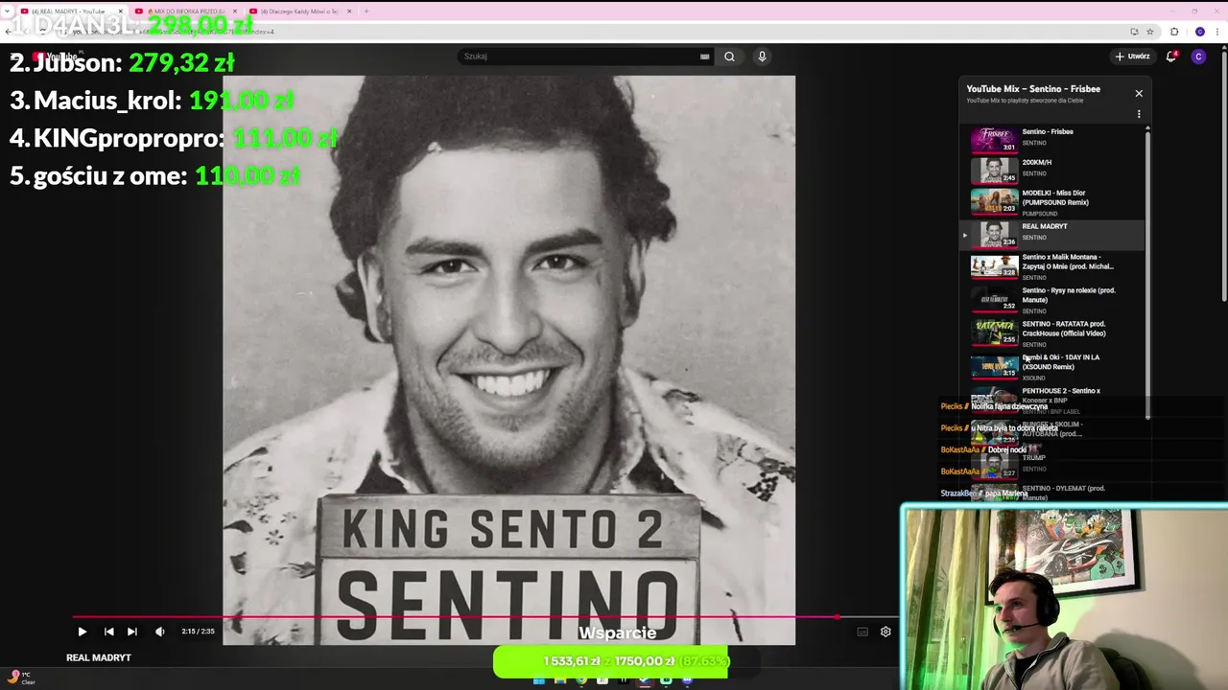Screen dimensions: 1228x690
Task: Open Chrome three-dot menu
Action: click(x=1219, y=32)
